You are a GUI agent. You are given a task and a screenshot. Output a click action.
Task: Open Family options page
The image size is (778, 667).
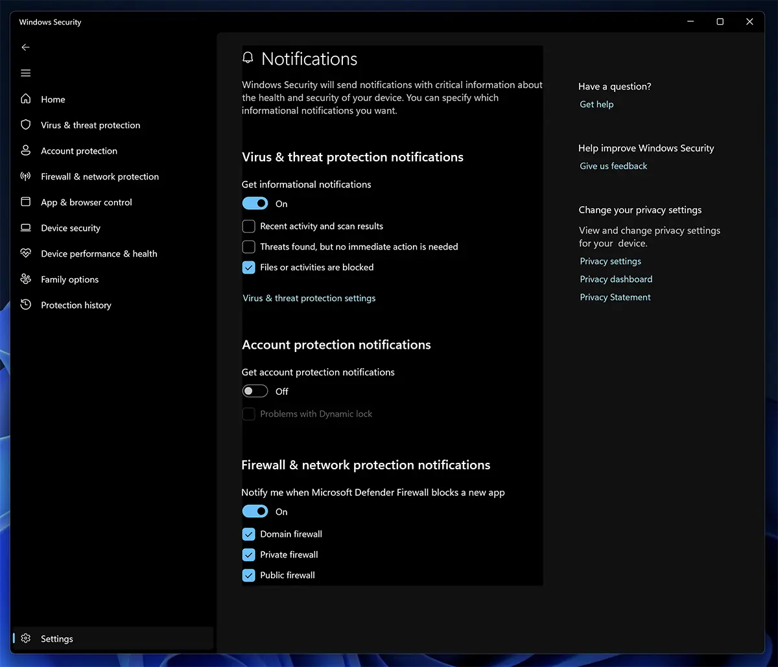(113, 279)
